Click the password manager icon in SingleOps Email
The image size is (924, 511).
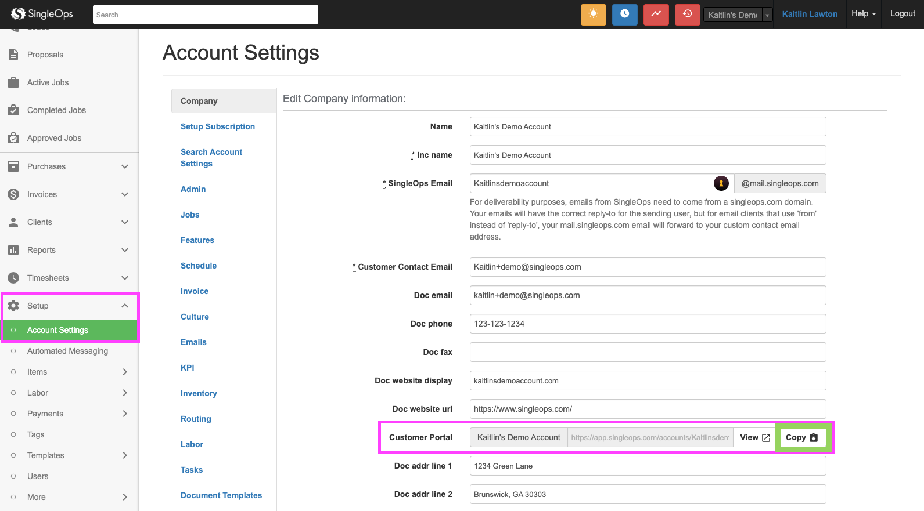pos(721,183)
